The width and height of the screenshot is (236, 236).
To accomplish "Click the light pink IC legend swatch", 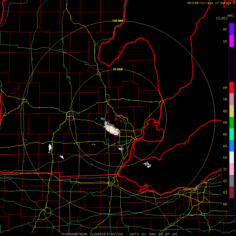I will pyautogui.click(x=232, y=169).
